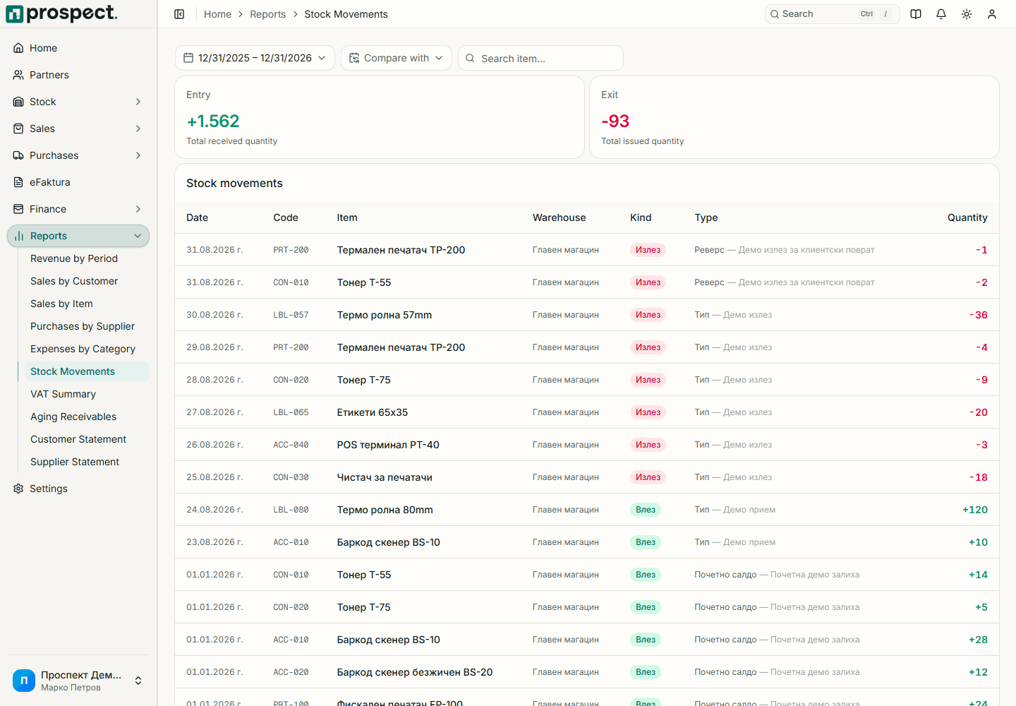This screenshot has height=706, width=1016.
Task: Expand the Purchases menu chevron
Action: (x=138, y=155)
